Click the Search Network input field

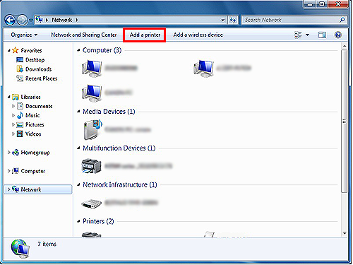291,20
